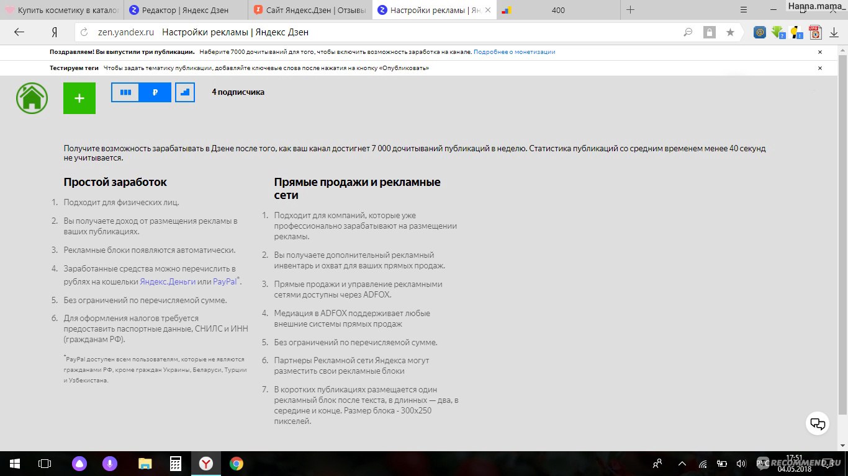The height and width of the screenshot is (476, 848).
Task: Bookmark page with the star icon
Action: pos(731,32)
